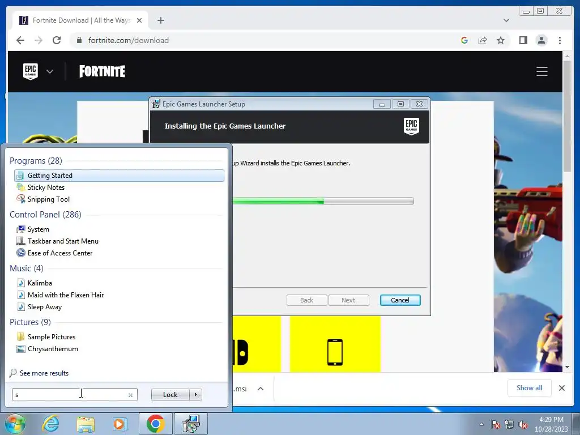Show hidden system tray icons
Screen dimensions: 580x435
pos(481,424)
